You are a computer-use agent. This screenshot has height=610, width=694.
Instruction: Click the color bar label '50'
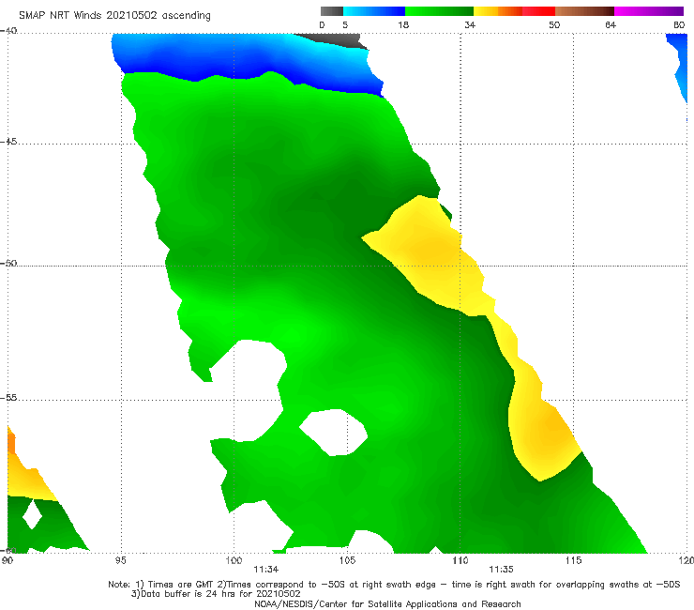(554, 25)
